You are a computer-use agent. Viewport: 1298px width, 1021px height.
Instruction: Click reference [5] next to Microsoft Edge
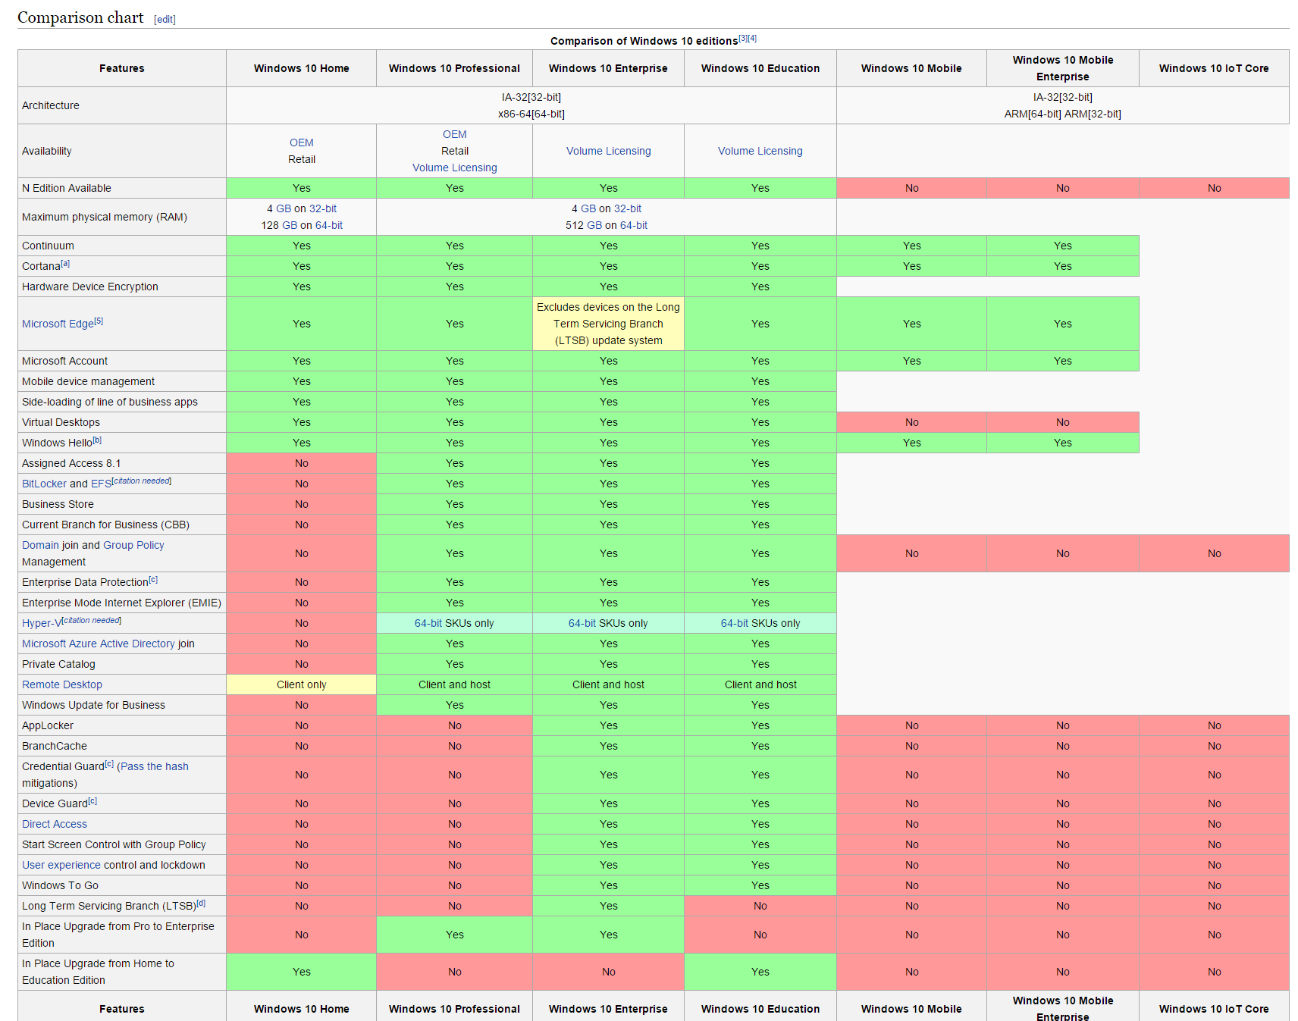(99, 321)
